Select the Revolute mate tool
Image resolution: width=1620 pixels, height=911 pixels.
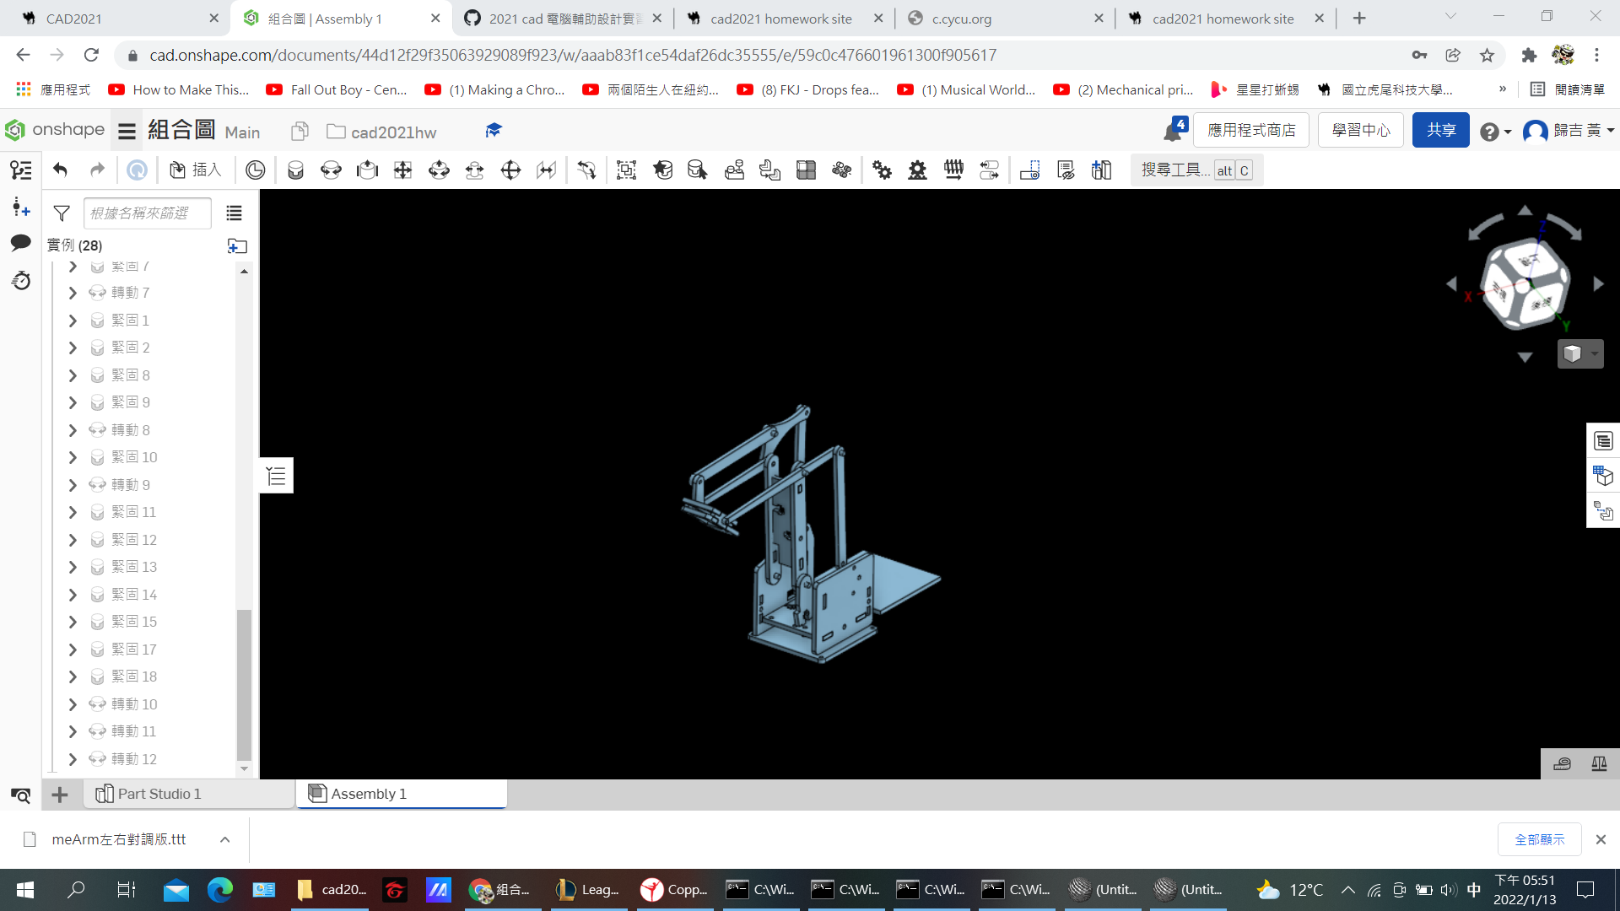[x=331, y=170]
